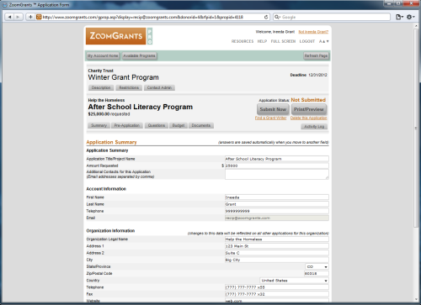421x305 pixels.
Task: Open the browser settings gear menu
Action: tap(410, 17)
